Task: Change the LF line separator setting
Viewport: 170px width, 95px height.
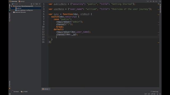Action: 149,94
